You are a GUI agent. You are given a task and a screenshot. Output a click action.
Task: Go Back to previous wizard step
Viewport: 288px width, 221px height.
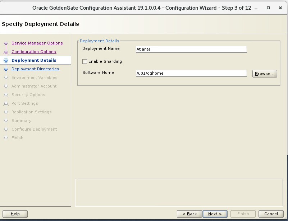[x=189, y=214]
